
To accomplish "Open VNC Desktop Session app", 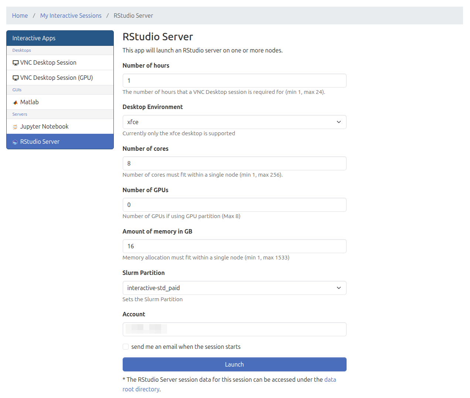I will pos(60,62).
